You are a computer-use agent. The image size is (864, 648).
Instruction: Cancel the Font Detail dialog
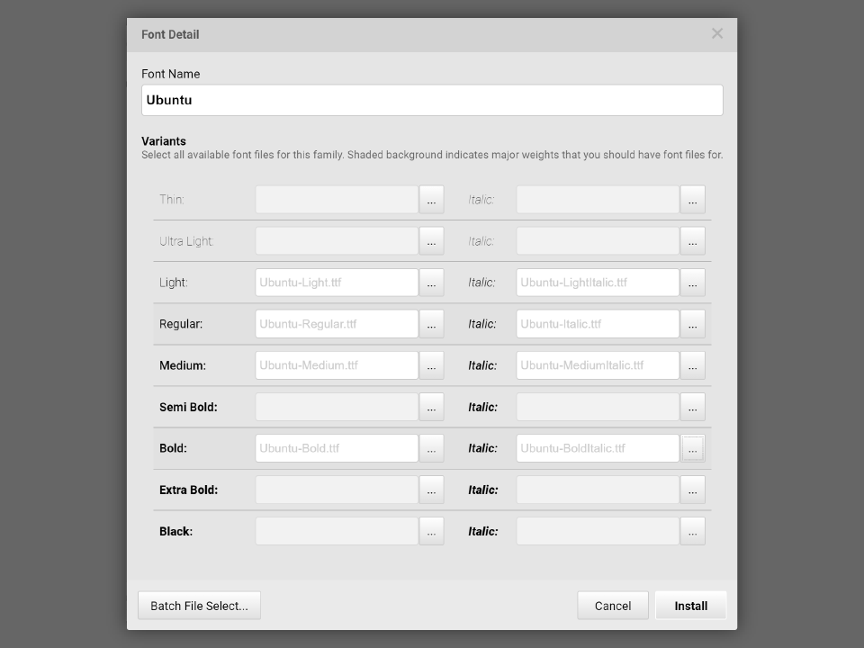click(x=612, y=606)
